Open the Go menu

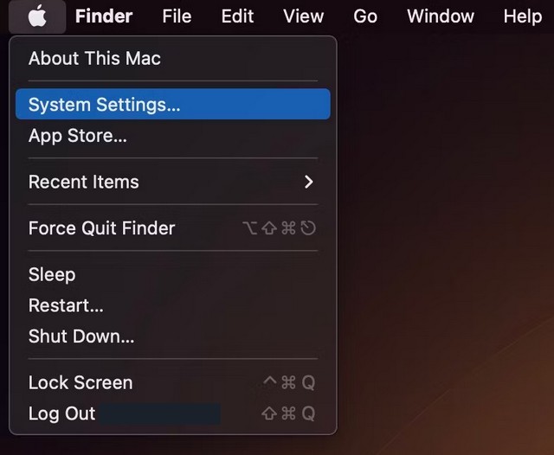click(x=365, y=16)
